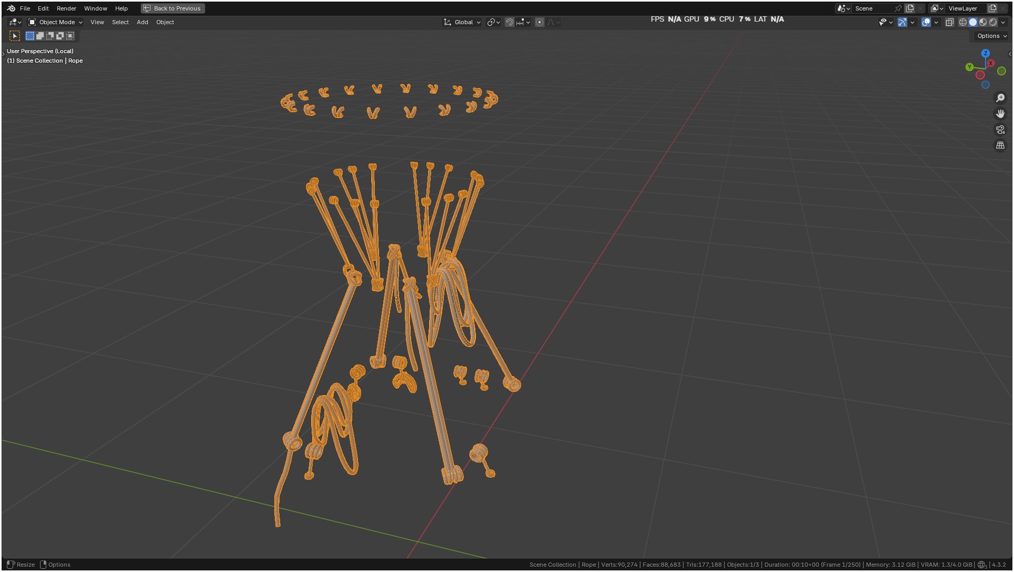Toggle snapping magnet
The image size is (1014, 572).
tap(509, 22)
